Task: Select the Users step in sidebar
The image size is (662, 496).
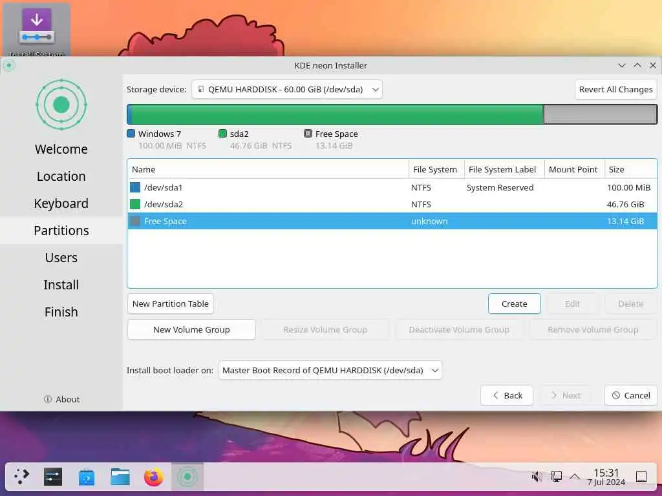Action: (61, 257)
